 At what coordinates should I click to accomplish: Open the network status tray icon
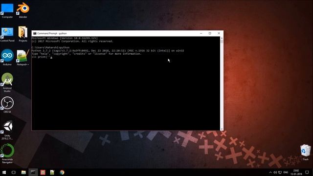coord(280,173)
